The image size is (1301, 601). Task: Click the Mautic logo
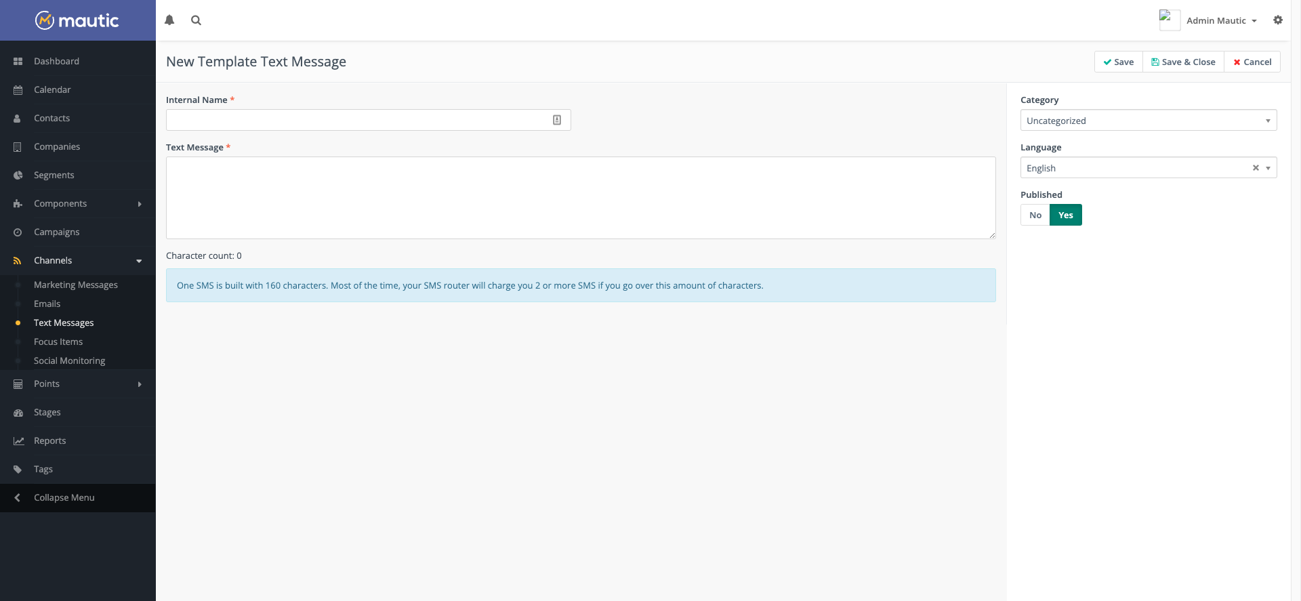(x=77, y=20)
